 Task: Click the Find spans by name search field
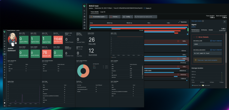point(145,17)
